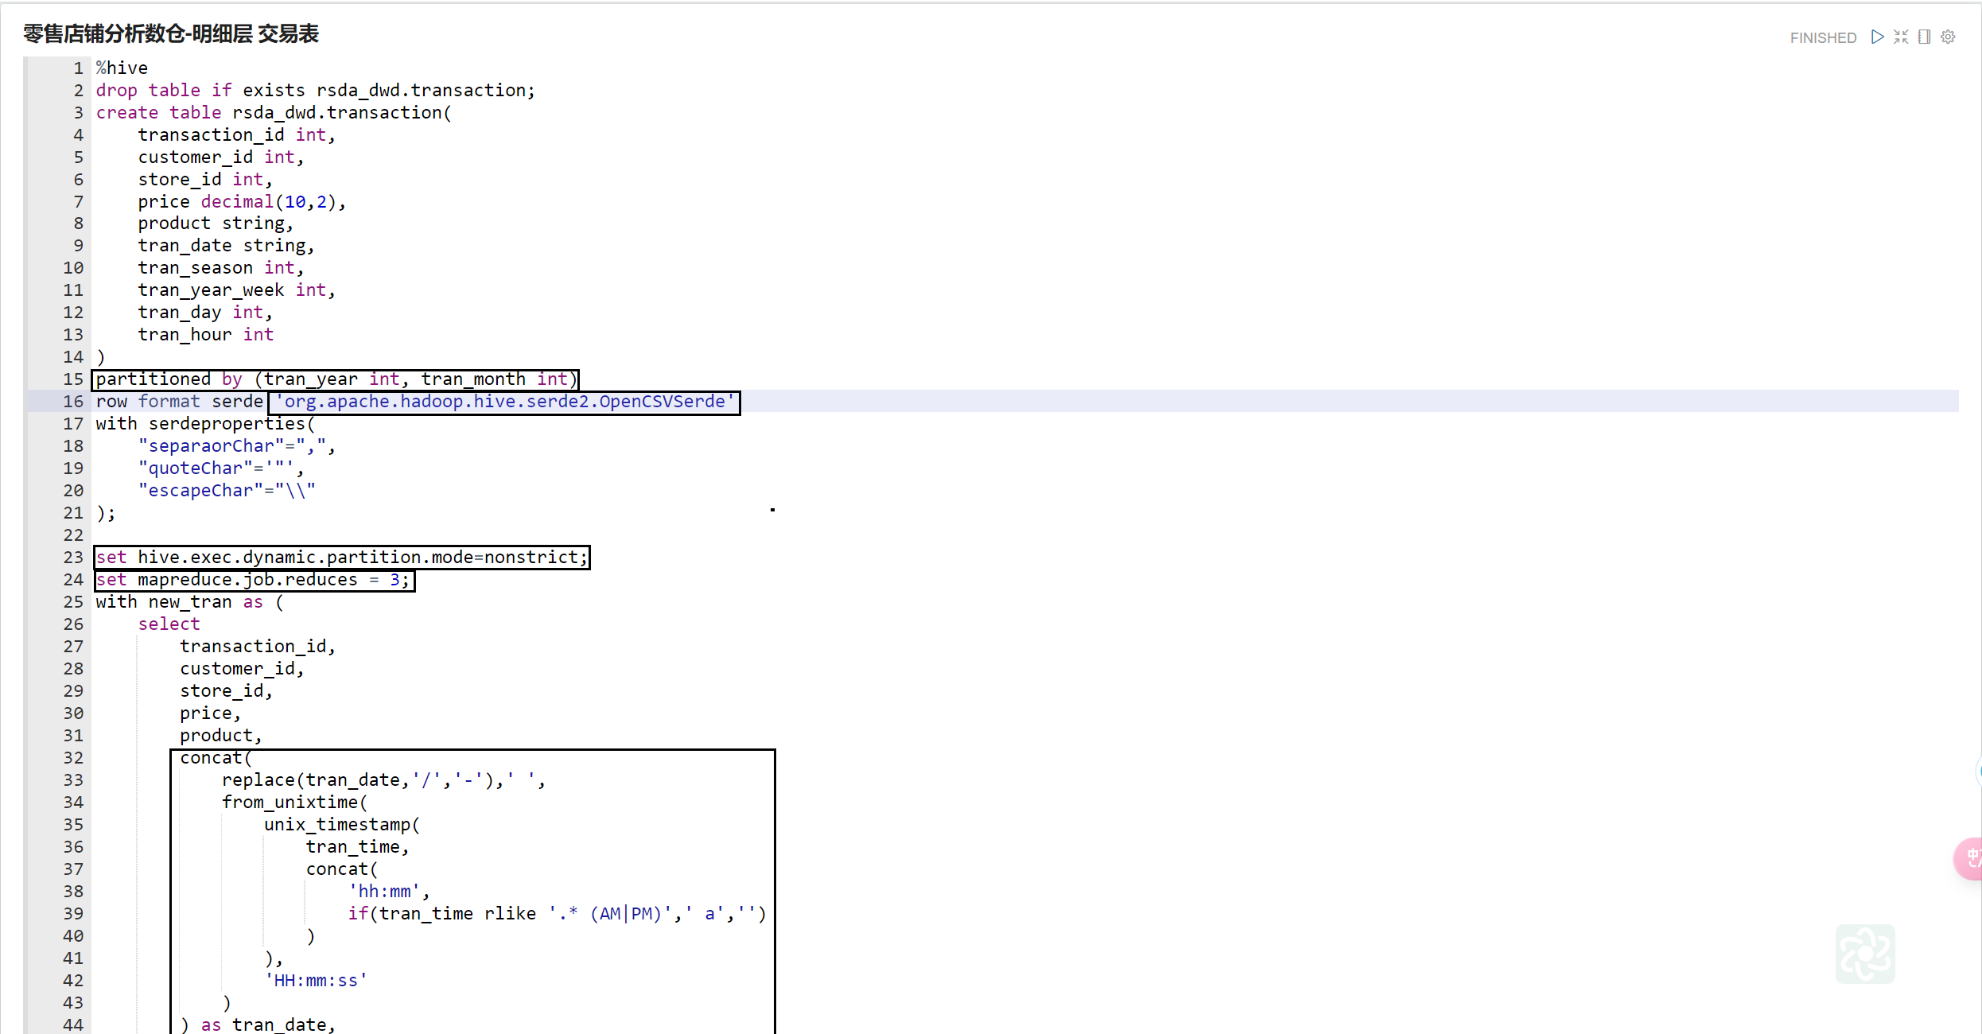Click the 'set mapreduce.job.reduces = 3' line

(253, 580)
